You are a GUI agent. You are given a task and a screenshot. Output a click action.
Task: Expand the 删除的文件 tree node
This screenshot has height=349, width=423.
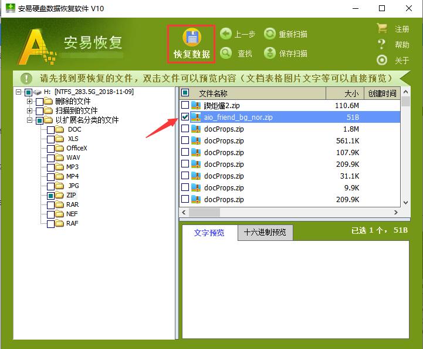[30, 101]
